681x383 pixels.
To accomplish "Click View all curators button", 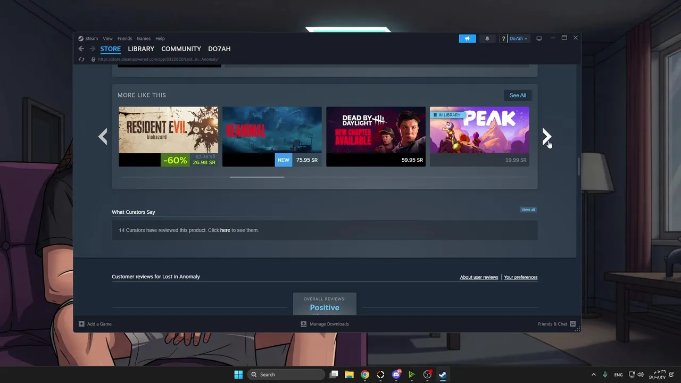I will coord(528,210).
